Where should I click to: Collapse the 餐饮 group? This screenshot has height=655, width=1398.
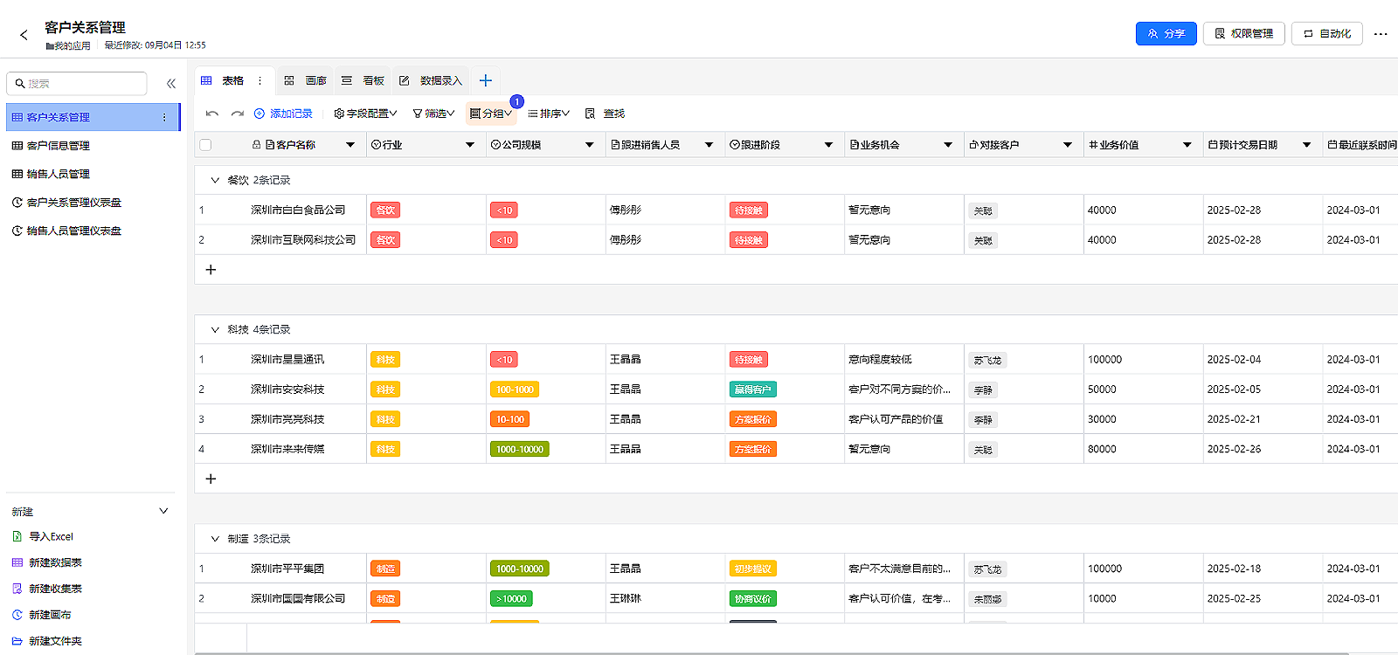[x=215, y=180]
